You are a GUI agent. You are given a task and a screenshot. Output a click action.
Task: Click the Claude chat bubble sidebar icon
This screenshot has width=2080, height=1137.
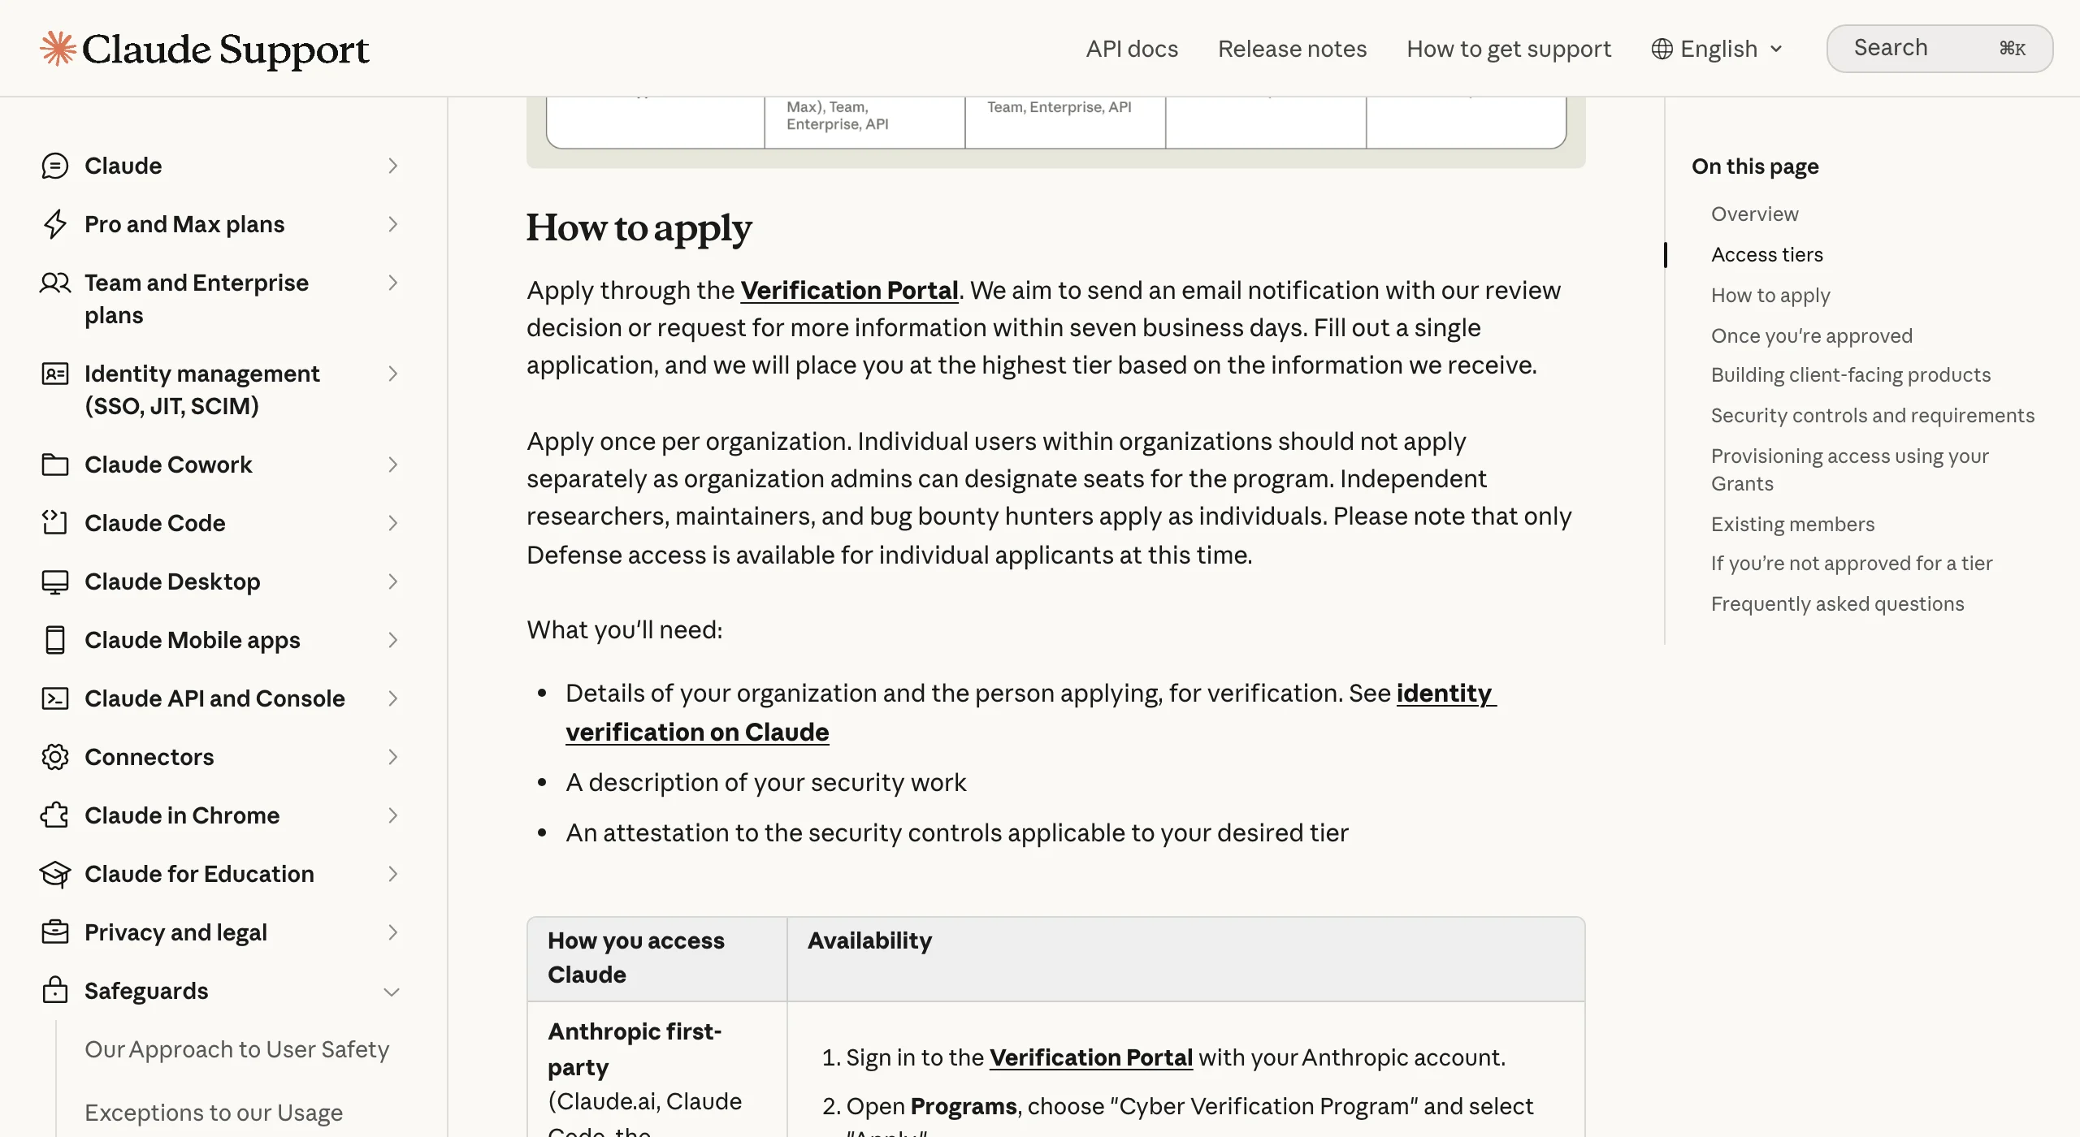coord(54,166)
